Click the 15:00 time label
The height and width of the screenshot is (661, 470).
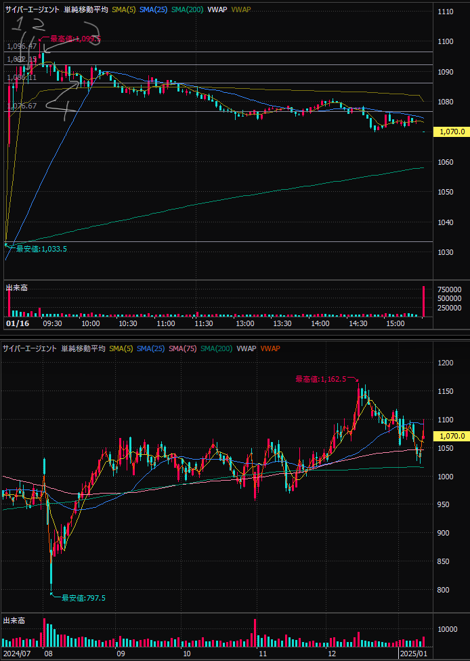396,323
